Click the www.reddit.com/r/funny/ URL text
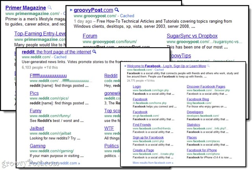 click(x=50, y=116)
